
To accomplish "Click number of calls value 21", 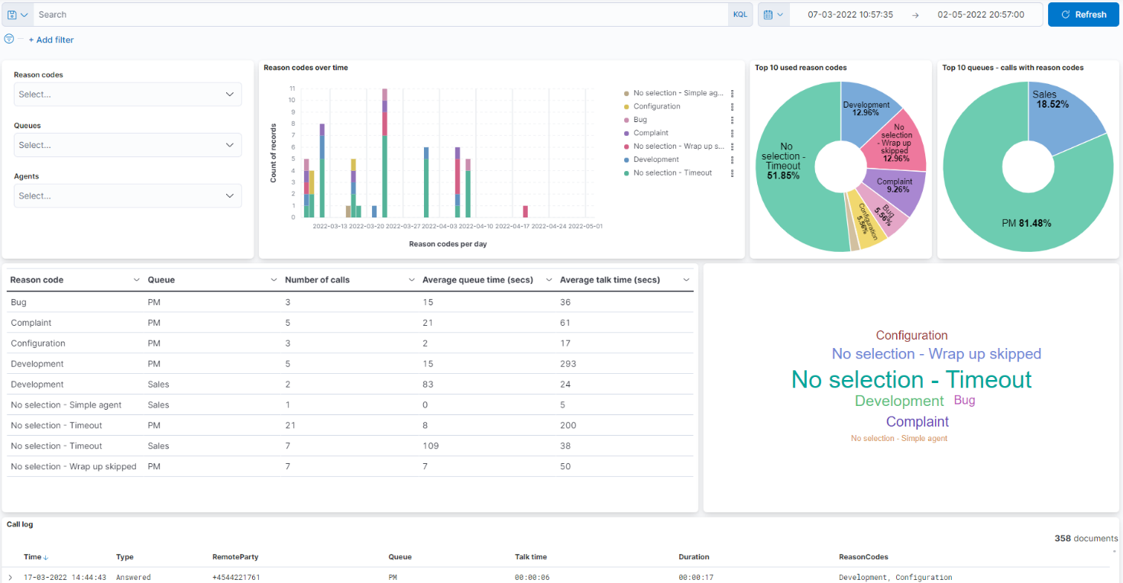I will click(290, 425).
